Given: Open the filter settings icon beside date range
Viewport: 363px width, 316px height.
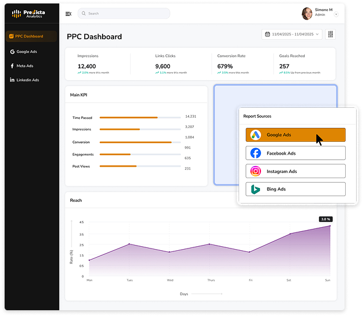Looking at the screenshot, I should (331, 35).
